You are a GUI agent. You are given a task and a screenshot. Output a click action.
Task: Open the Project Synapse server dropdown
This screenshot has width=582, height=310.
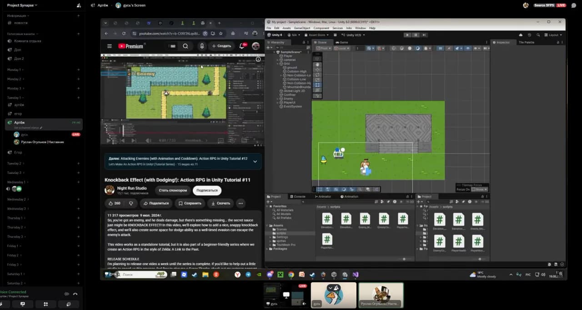point(22,5)
